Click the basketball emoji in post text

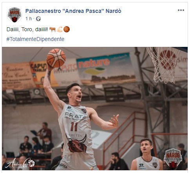(67, 29)
